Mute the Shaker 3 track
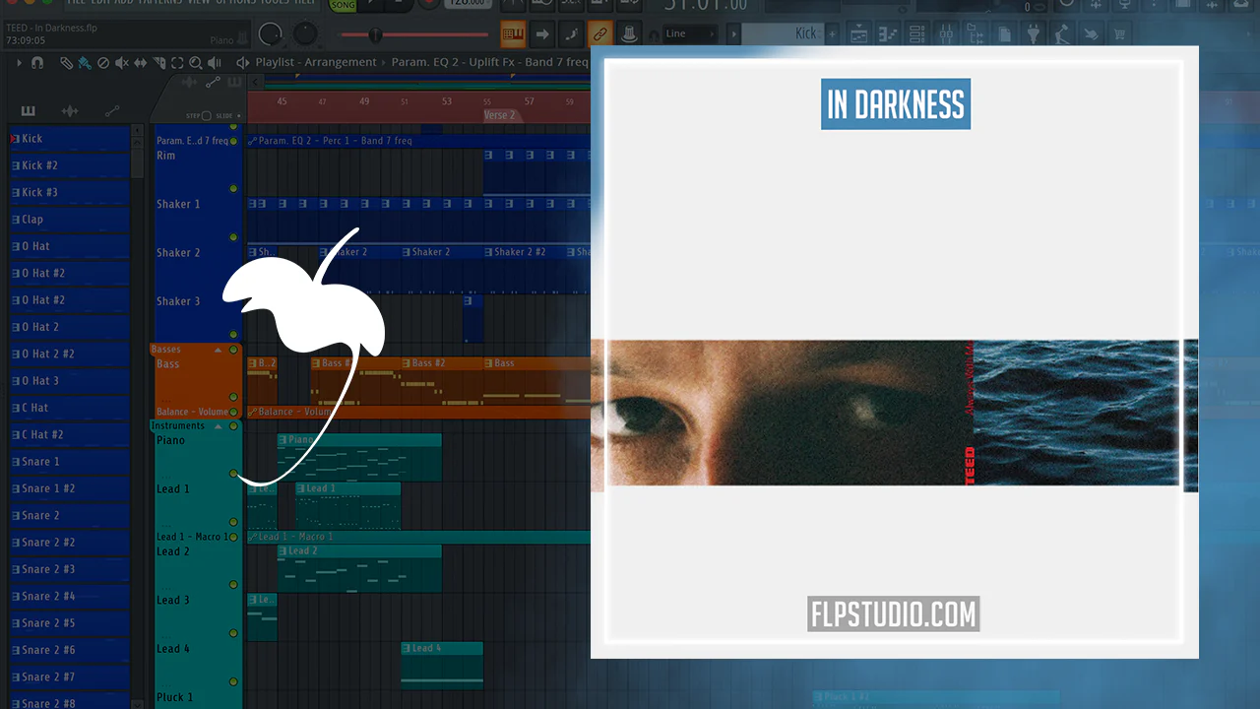The height and width of the screenshot is (709, 1260). pos(233,335)
